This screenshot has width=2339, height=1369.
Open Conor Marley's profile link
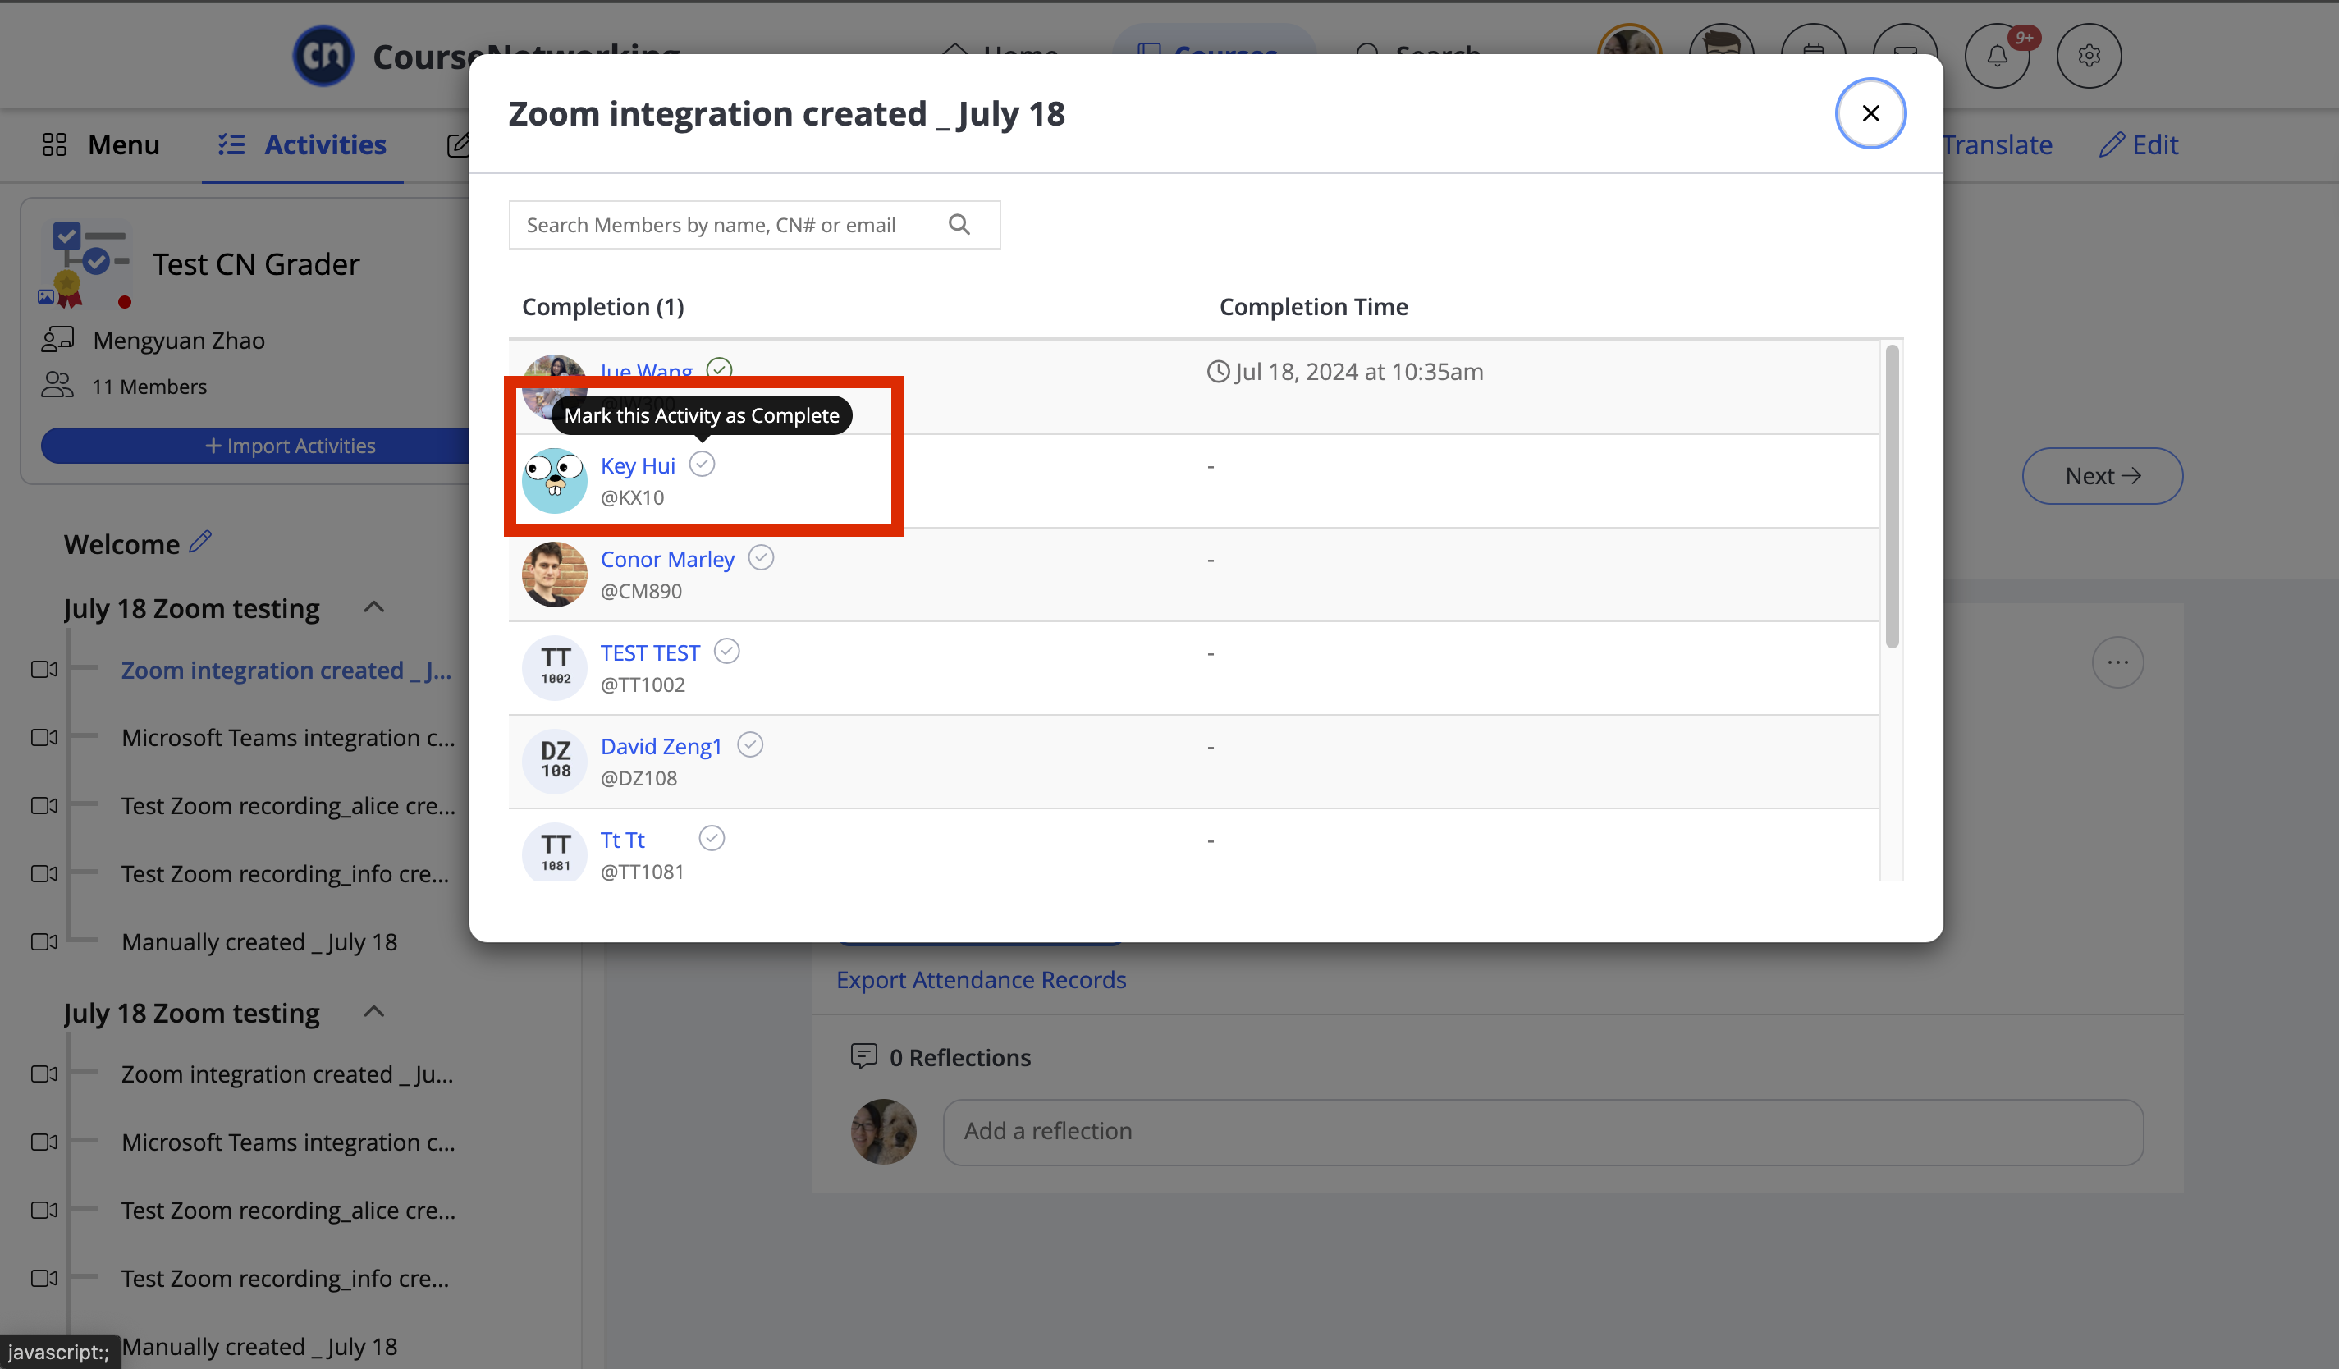point(667,560)
